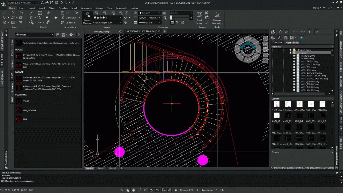
Task: Open the Annotate ribbon tab
Action: [63, 8]
